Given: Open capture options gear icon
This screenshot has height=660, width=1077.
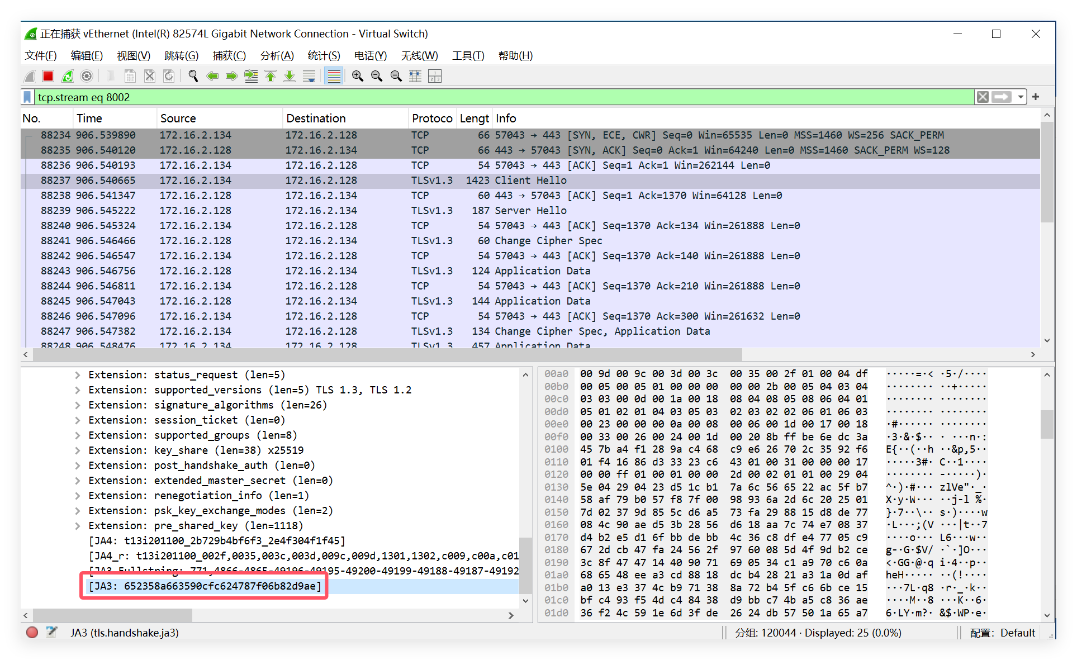Looking at the screenshot, I should [x=87, y=76].
